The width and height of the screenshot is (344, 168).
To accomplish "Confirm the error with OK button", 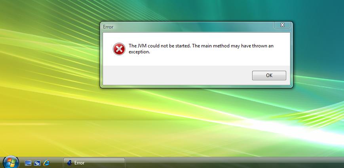I will tap(269, 76).
